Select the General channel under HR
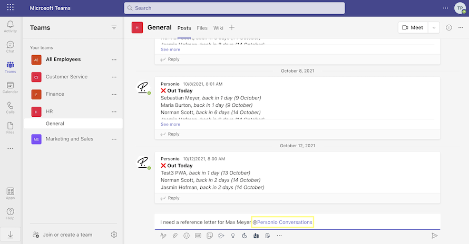Image resolution: width=469 pixels, height=244 pixels. coord(73,124)
